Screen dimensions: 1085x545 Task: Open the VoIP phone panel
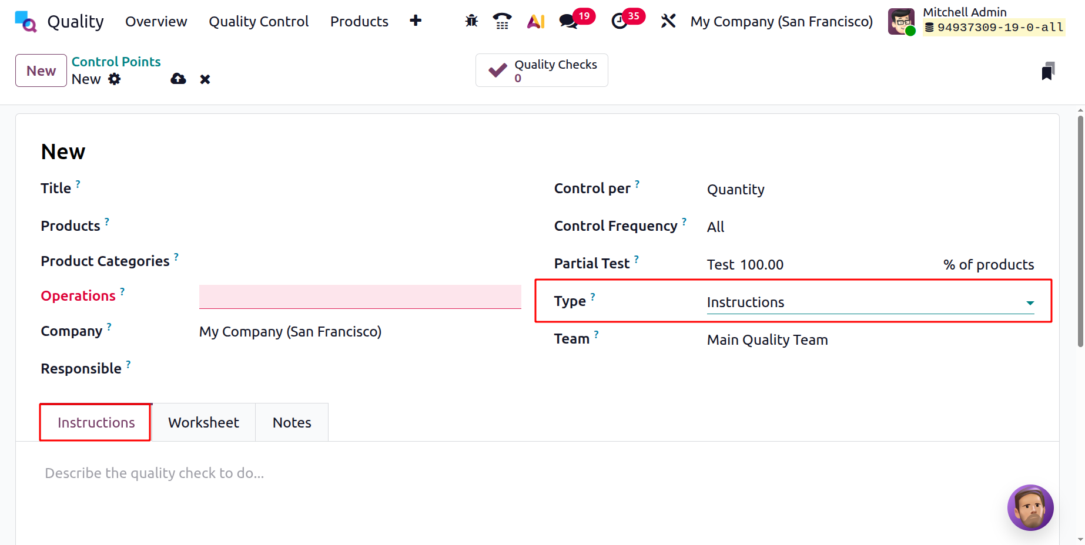(503, 21)
